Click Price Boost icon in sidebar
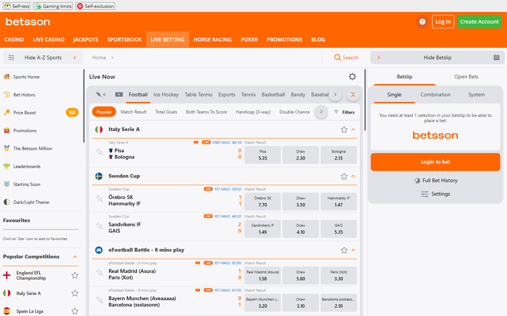This screenshot has width=507, height=316. 7,113
